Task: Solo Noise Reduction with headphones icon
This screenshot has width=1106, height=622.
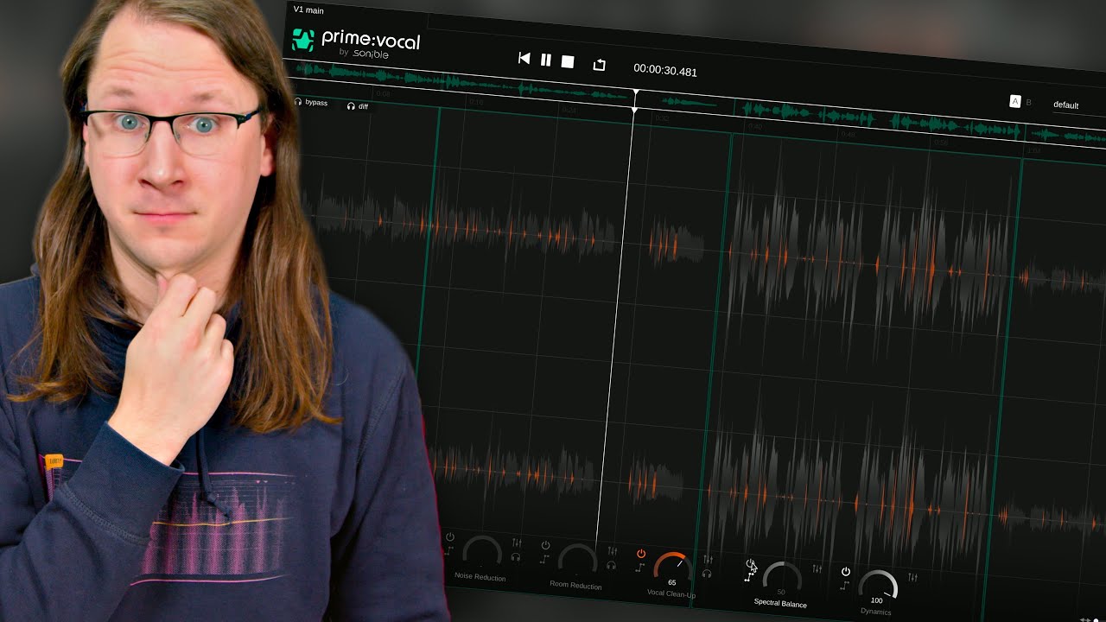Action: 516,558
